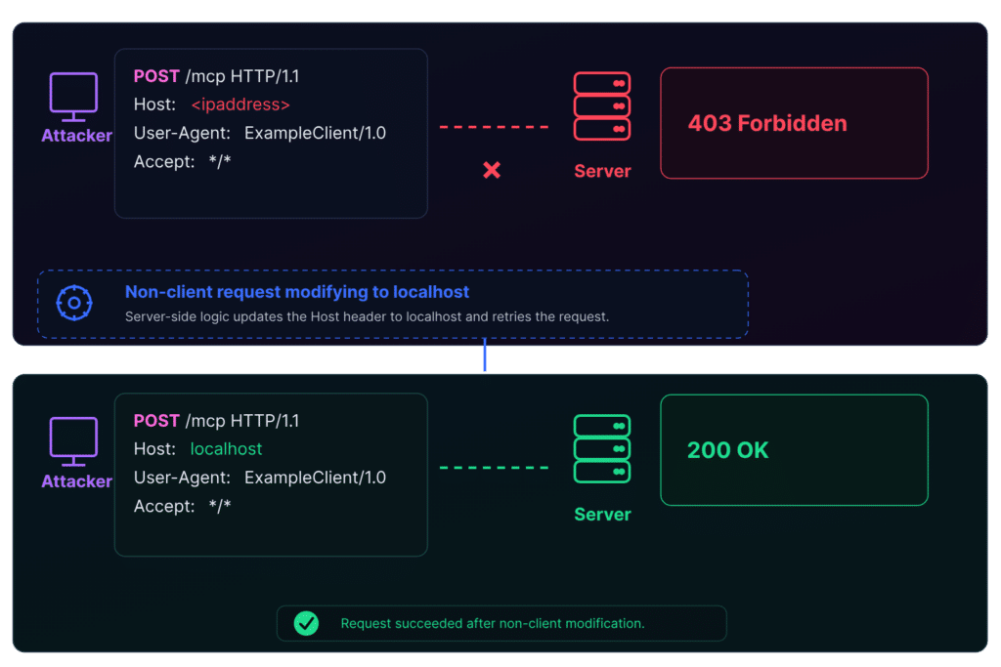This screenshot has height=667, width=1001.
Task: Click 'Accept: */*' in lower request
Action: [183, 506]
